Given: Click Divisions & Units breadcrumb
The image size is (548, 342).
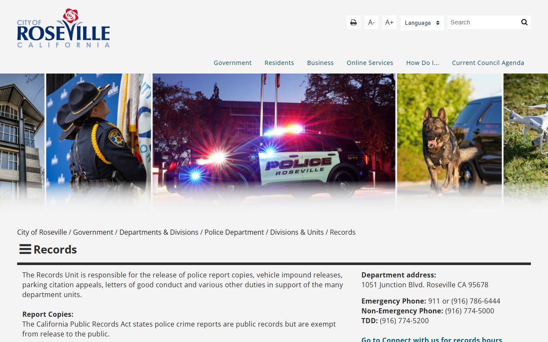Looking at the screenshot, I should click(297, 232).
